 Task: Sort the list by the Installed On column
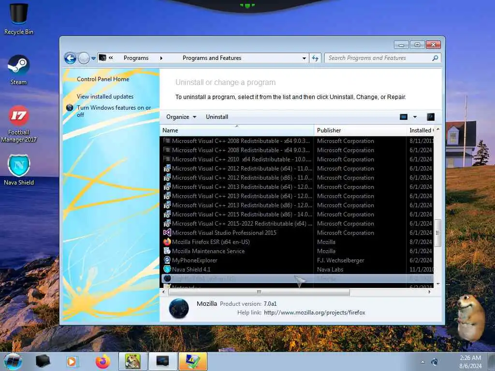pyautogui.click(x=421, y=130)
